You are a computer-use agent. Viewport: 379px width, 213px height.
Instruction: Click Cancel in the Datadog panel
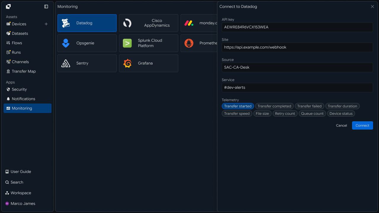[341, 125]
